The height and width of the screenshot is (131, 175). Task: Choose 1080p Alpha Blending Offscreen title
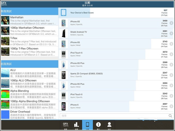click(x=30, y=101)
